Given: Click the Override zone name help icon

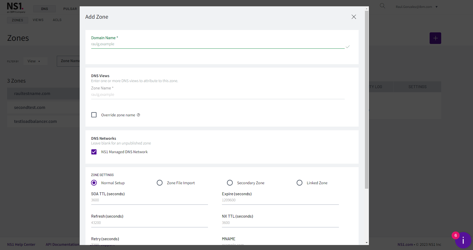Looking at the screenshot, I should [x=138, y=115].
